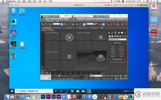Viewport: 161px width, 100px height.
Task: Switch to the Freeform ribbon tab
Action: (57, 28)
